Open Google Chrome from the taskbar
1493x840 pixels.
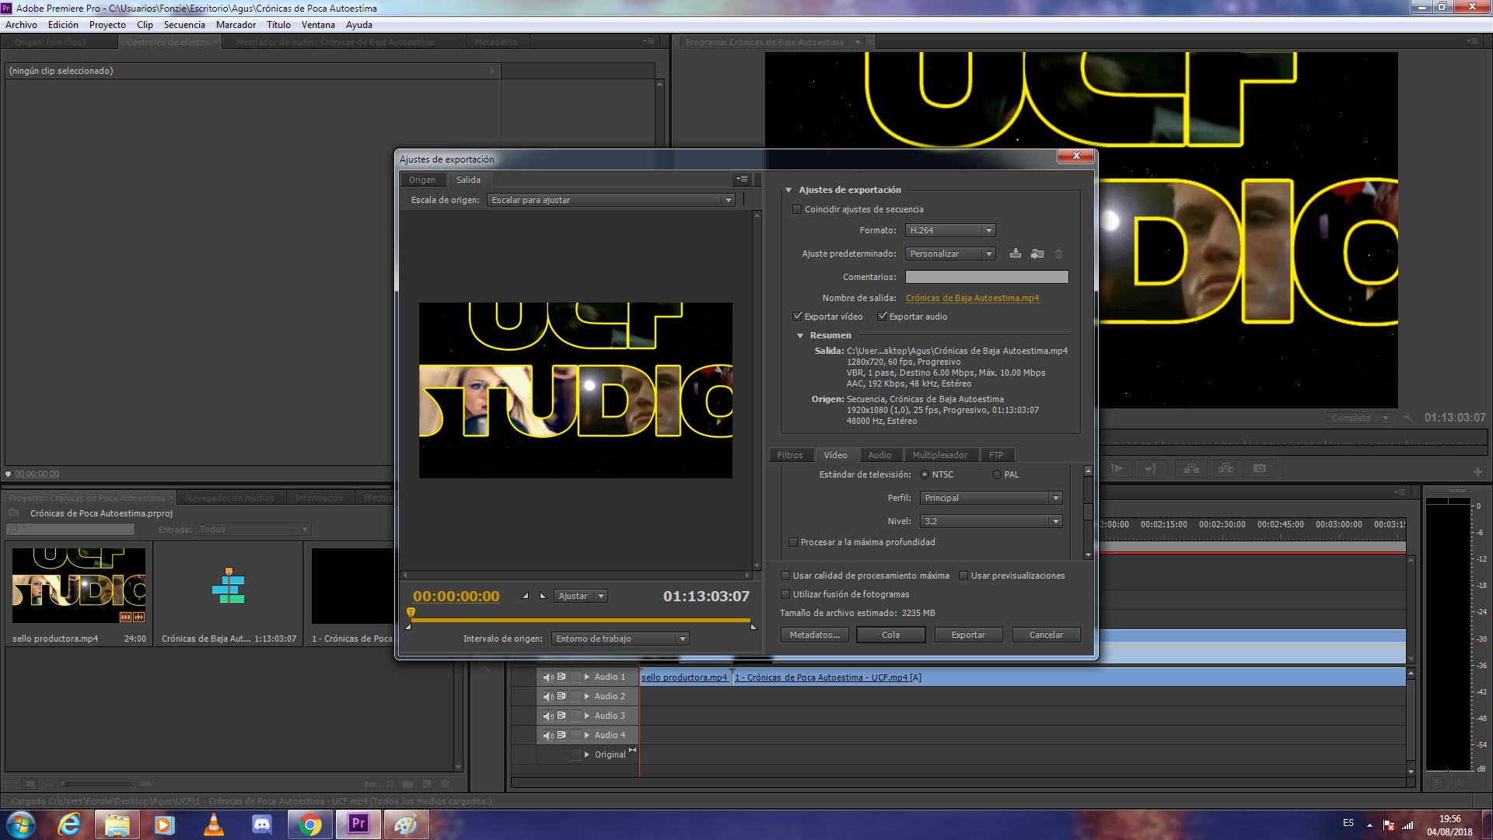pyautogui.click(x=309, y=824)
